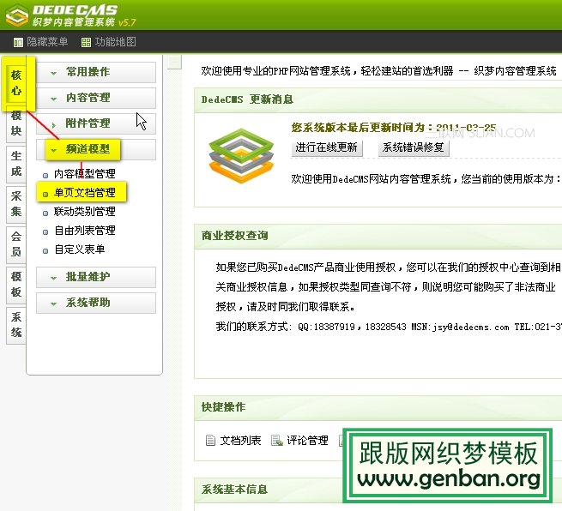The height and width of the screenshot is (511, 562).
Task: Click the arrow icon on 附件管理
Action: point(53,125)
